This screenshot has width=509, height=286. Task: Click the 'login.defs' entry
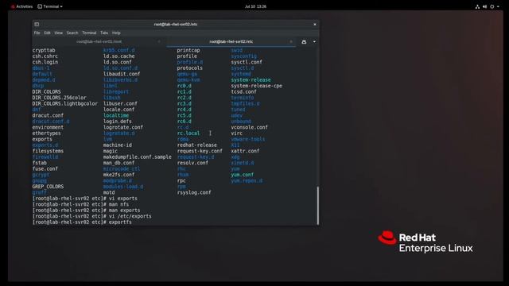click(118, 122)
